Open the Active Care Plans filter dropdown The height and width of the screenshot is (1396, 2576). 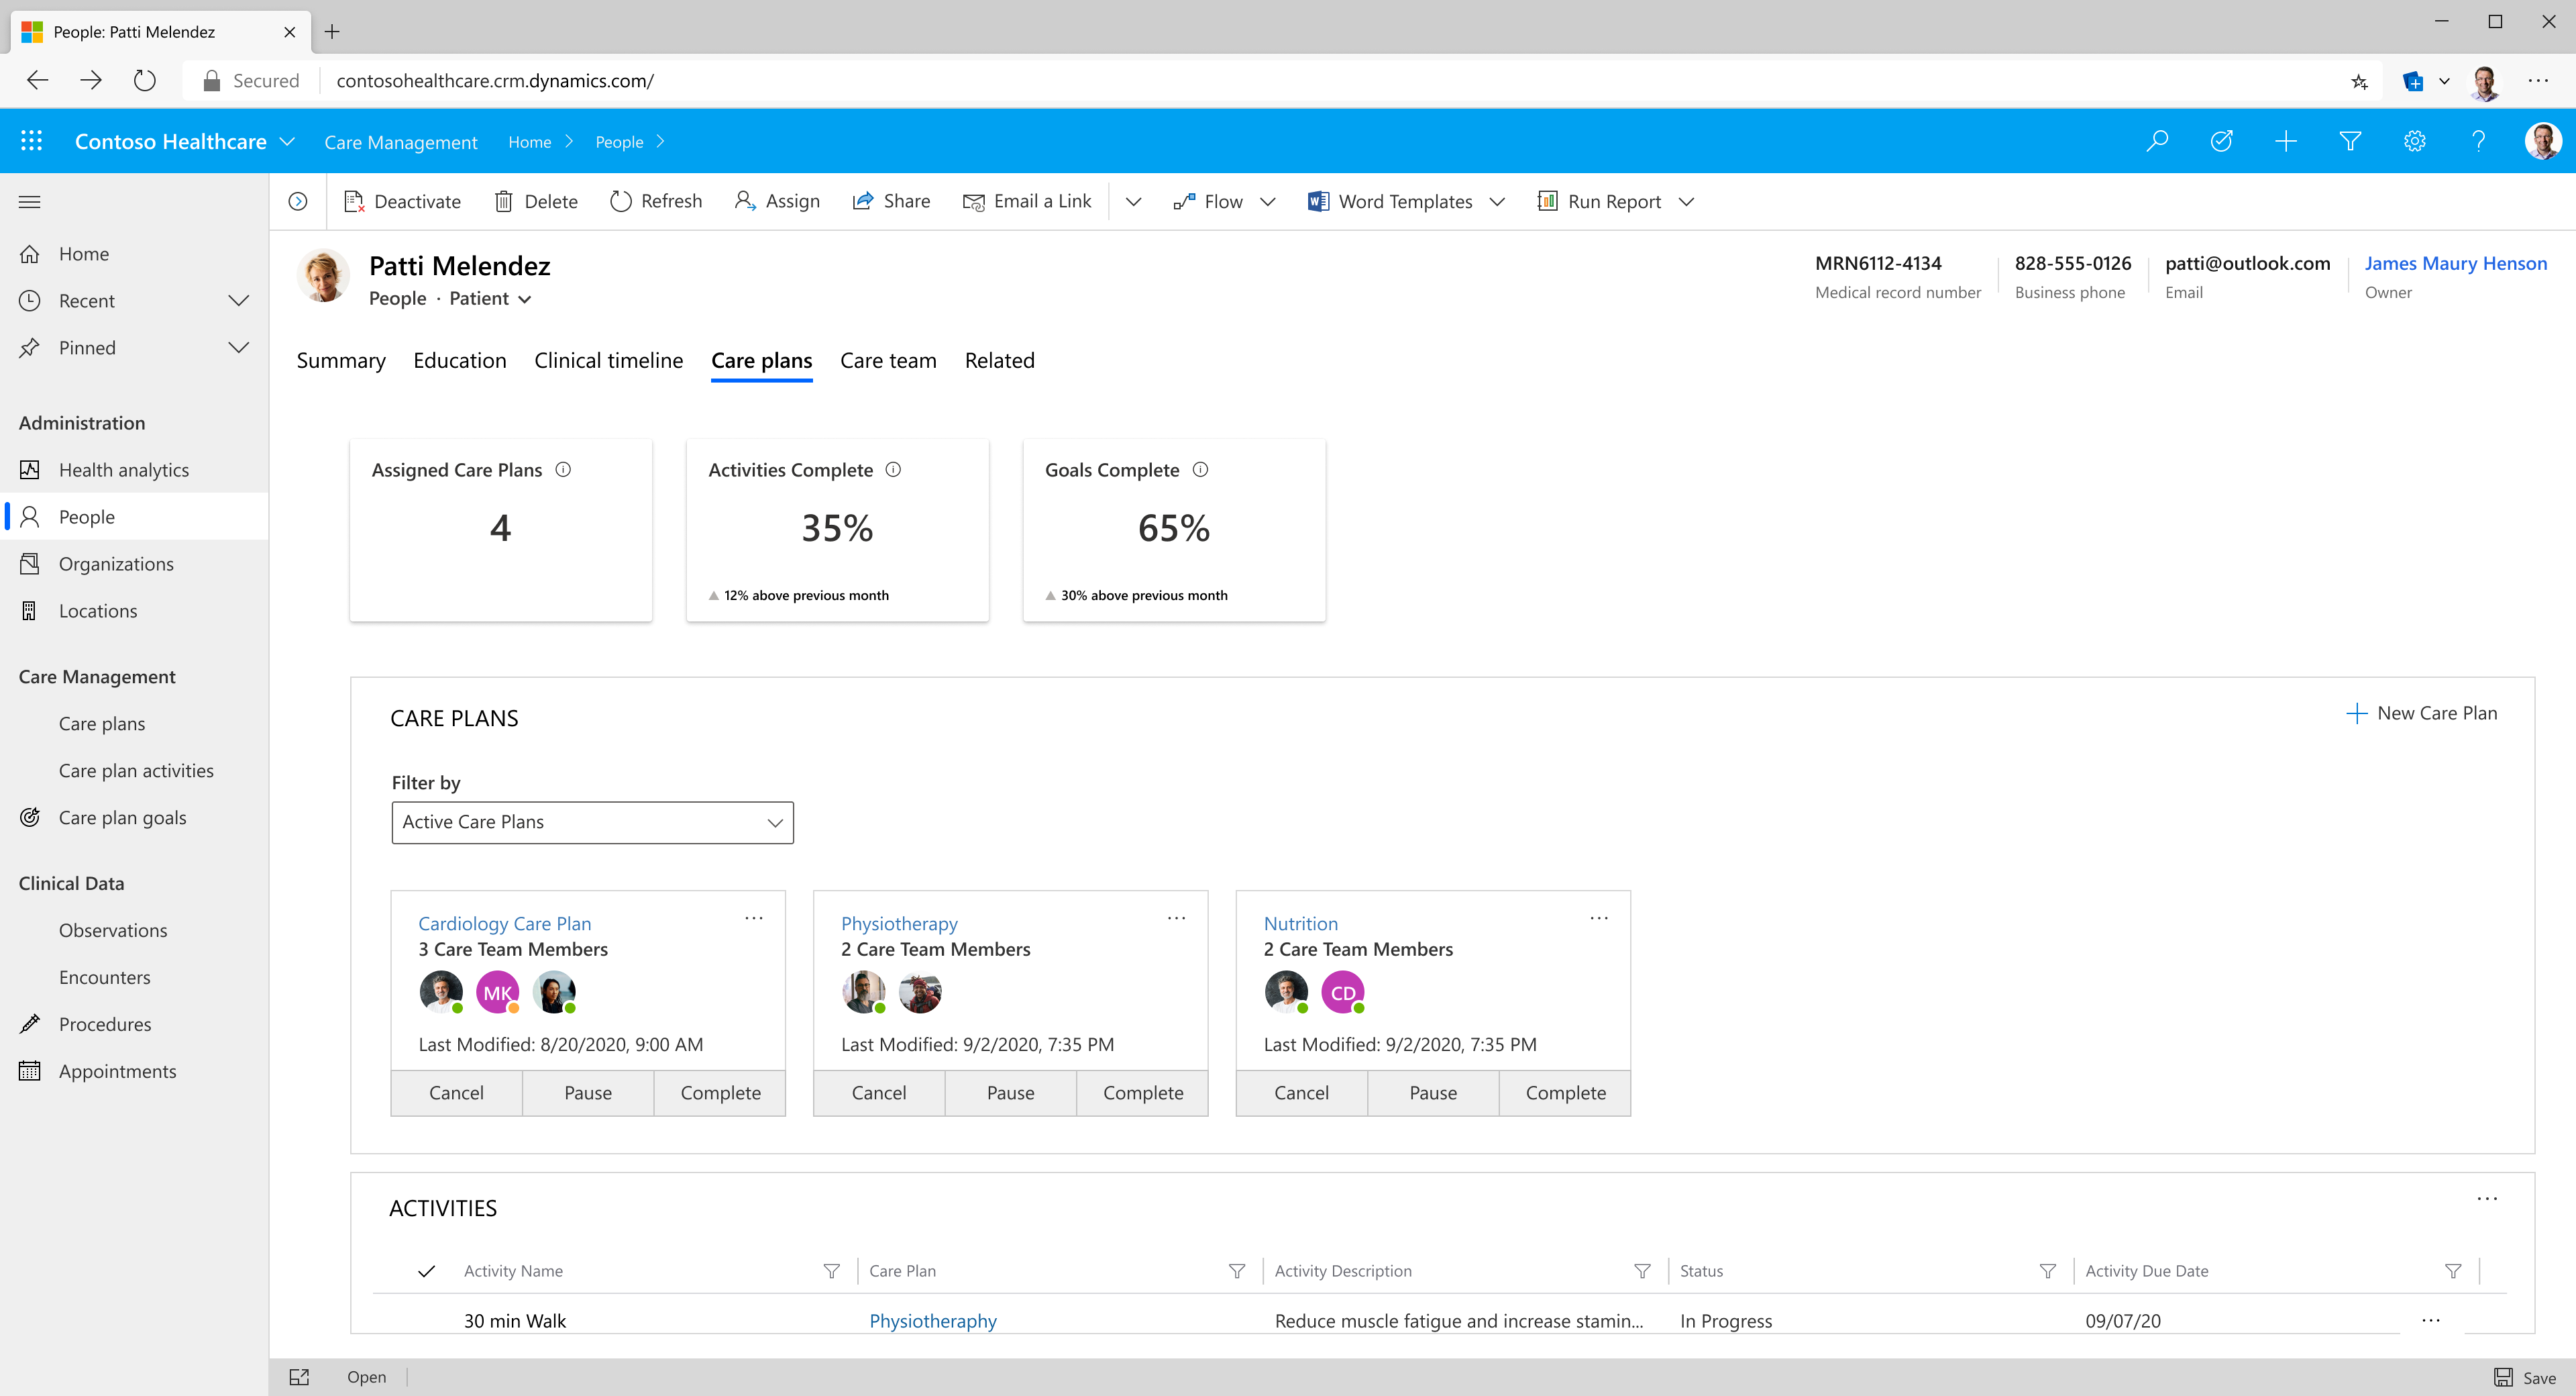(x=592, y=821)
